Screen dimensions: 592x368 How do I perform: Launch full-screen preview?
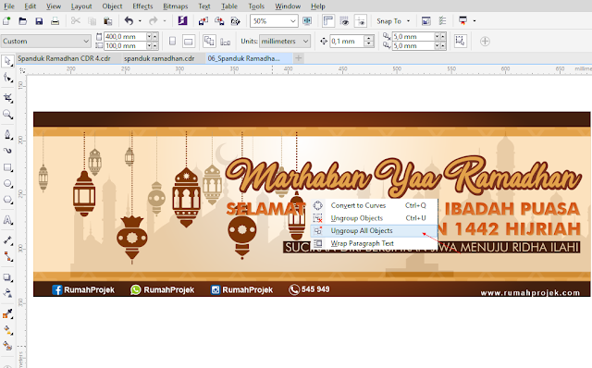pyautogui.click(x=307, y=21)
